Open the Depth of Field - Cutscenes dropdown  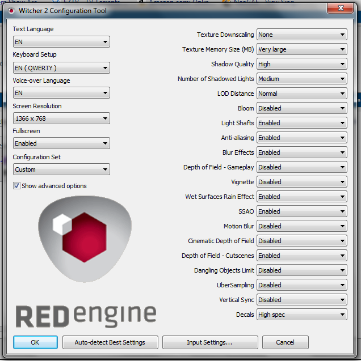(x=302, y=256)
